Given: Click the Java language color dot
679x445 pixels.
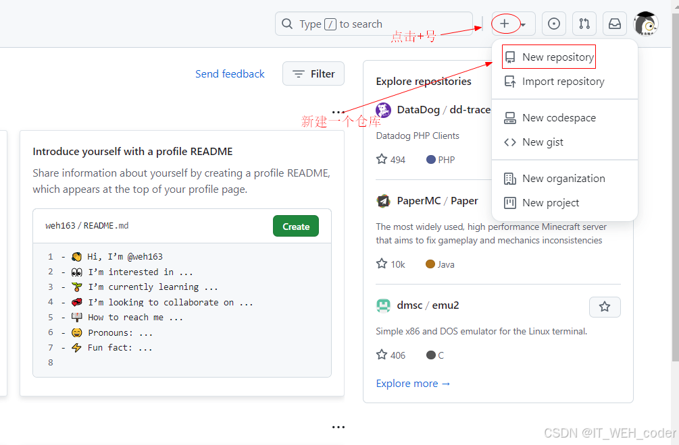Looking at the screenshot, I should click(430, 264).
